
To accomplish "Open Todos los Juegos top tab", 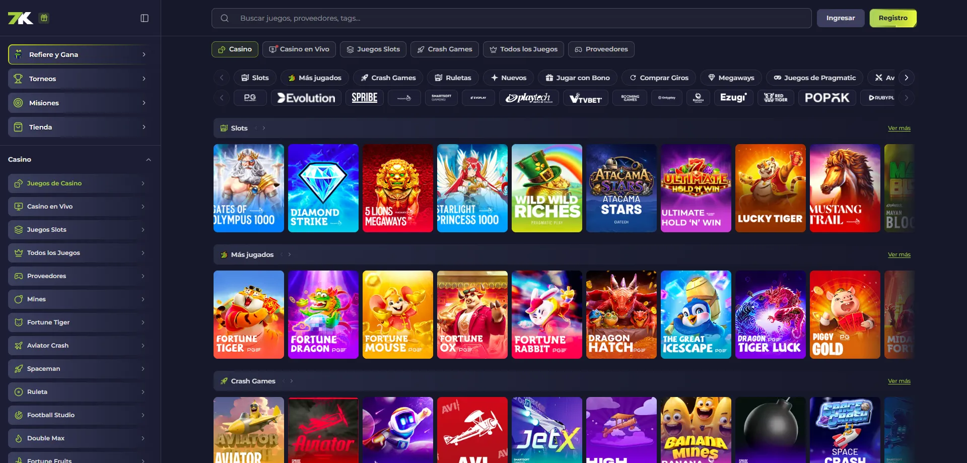I will pos(523,49).
